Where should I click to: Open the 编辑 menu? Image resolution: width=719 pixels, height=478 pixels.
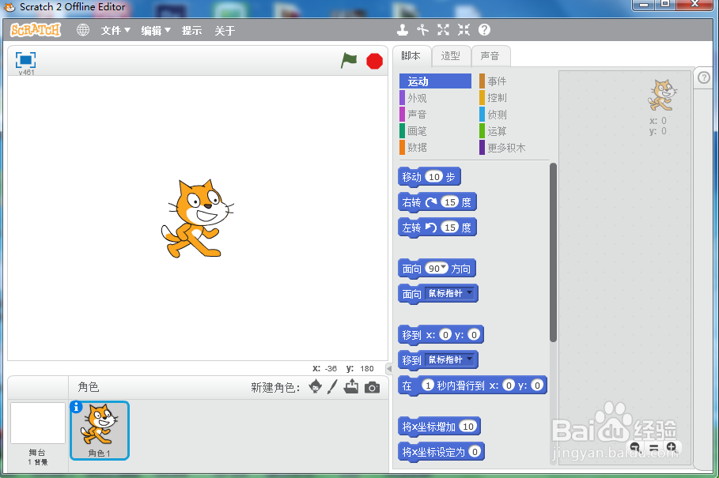[156, 31]
